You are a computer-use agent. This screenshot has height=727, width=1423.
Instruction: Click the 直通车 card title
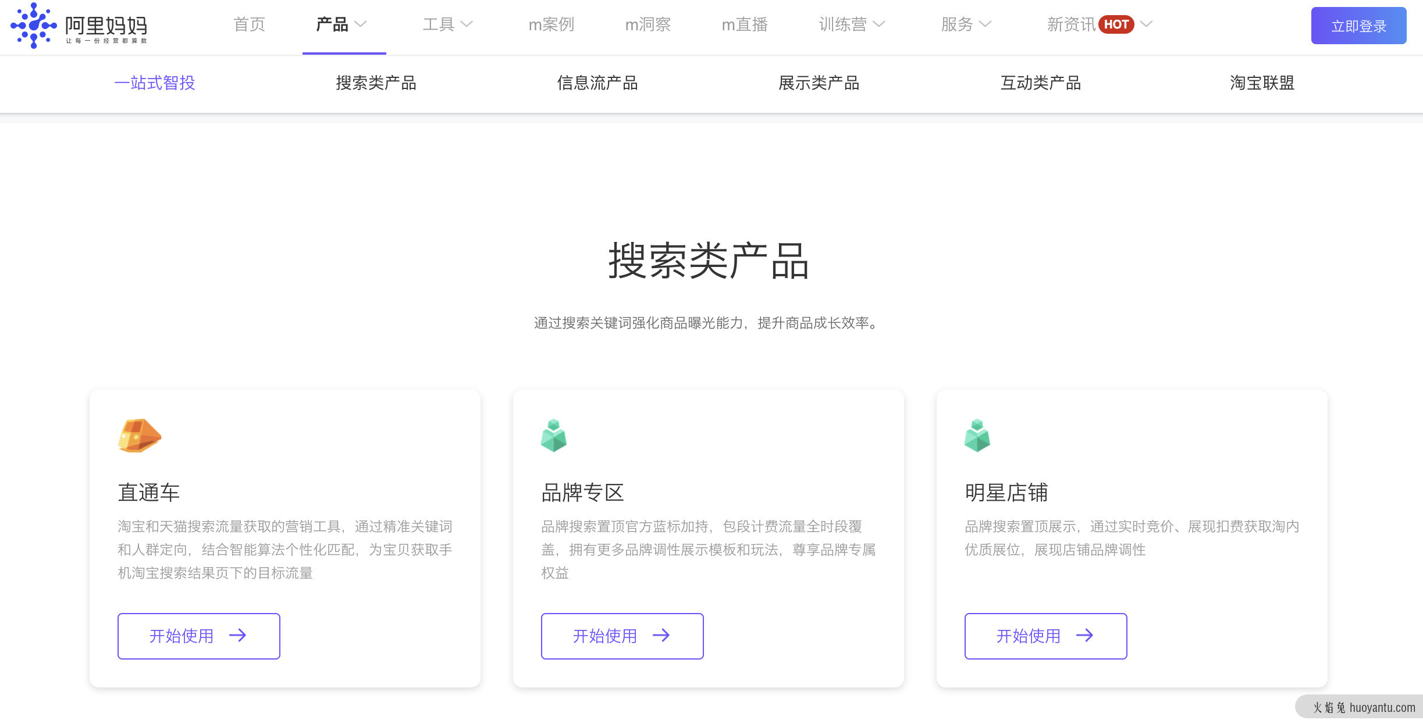(x=149, y=493)
